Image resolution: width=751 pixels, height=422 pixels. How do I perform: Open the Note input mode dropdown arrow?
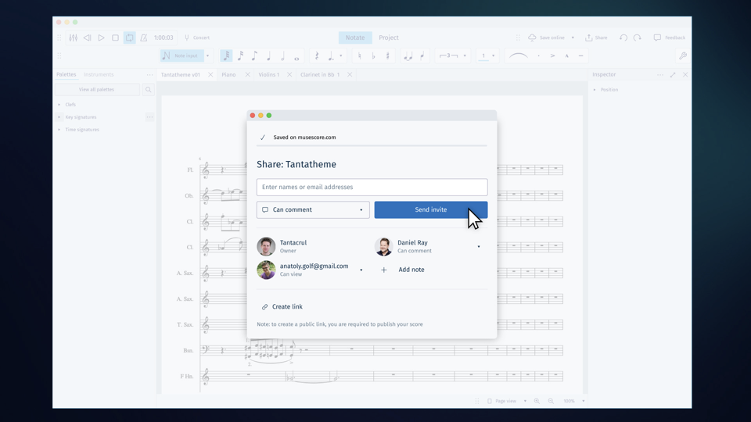point(207,55)
